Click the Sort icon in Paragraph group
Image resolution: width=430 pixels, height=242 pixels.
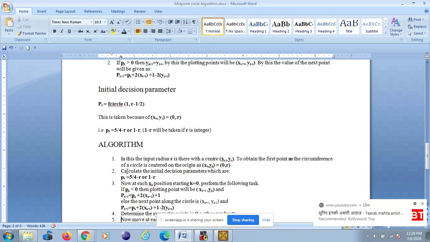[x=185, y=22]
